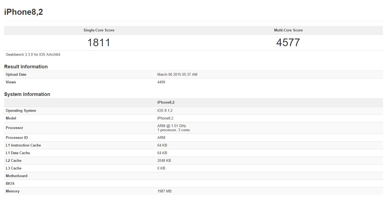This screenshot has width=386, height=199.
Task: Select the L2 Cache label
Action: [x=13, y=161]
